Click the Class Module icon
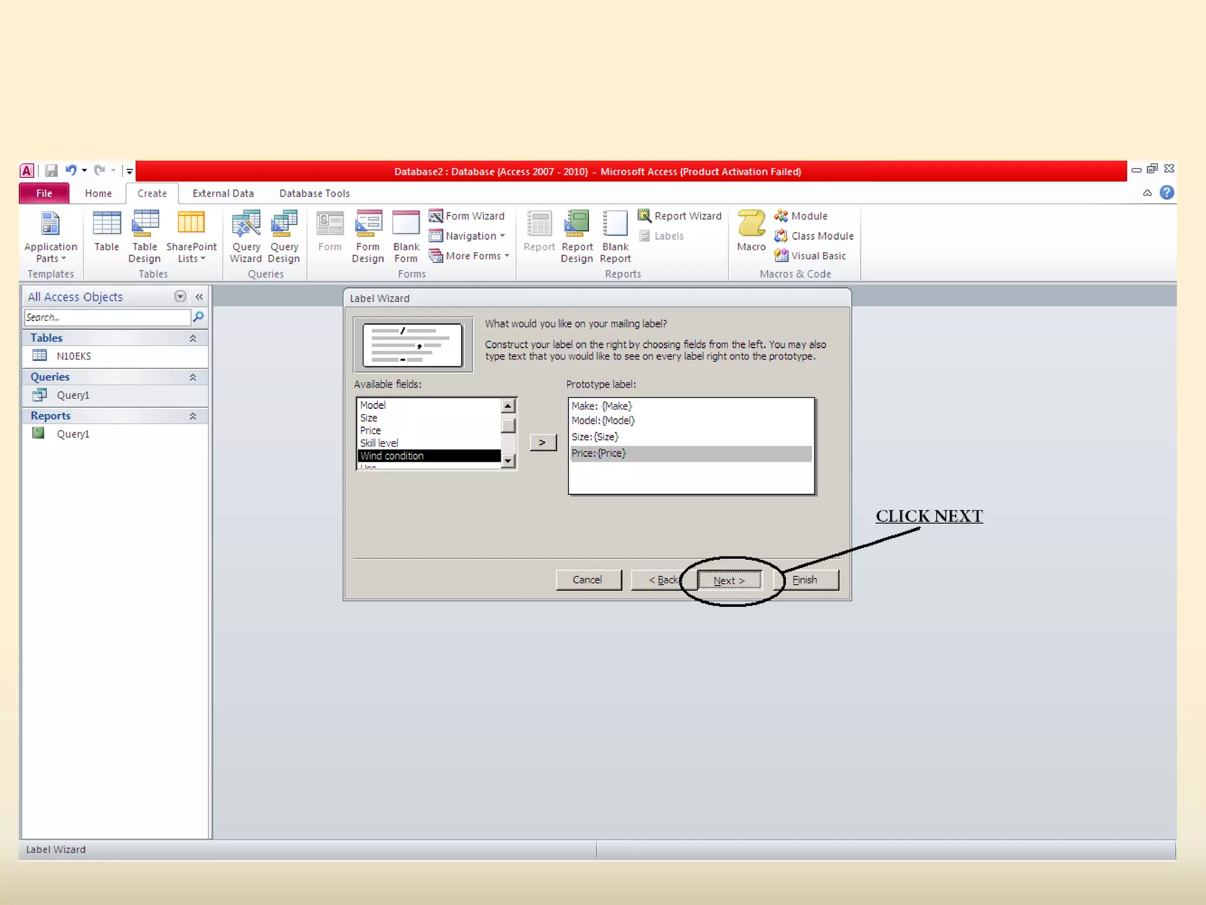This screenshot has height=905, width=1206. point(781,236)
